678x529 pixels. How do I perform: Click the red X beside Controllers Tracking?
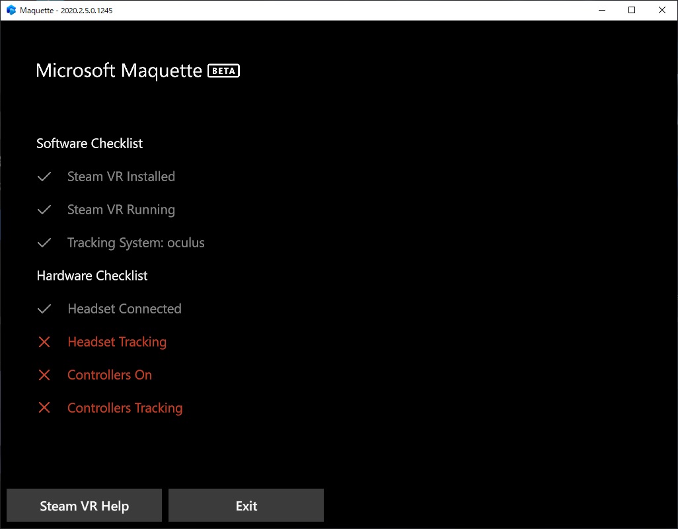pyautogui.click(x=44, y=407)
